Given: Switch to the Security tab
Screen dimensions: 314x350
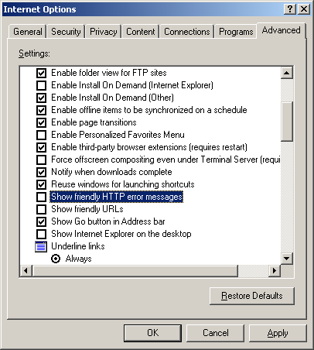Looking at the screenshot, I should tap(66, 32).
